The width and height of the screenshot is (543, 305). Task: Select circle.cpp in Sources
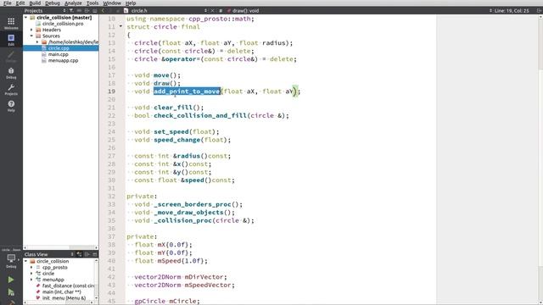point(59,48)
